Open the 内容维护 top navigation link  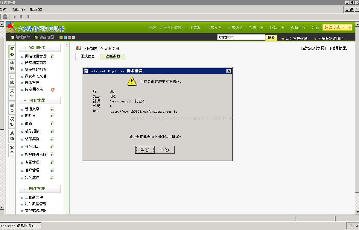235,28
